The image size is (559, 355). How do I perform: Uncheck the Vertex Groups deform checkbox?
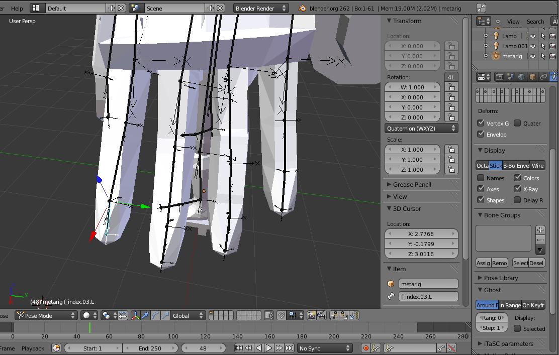pos(481,123)
